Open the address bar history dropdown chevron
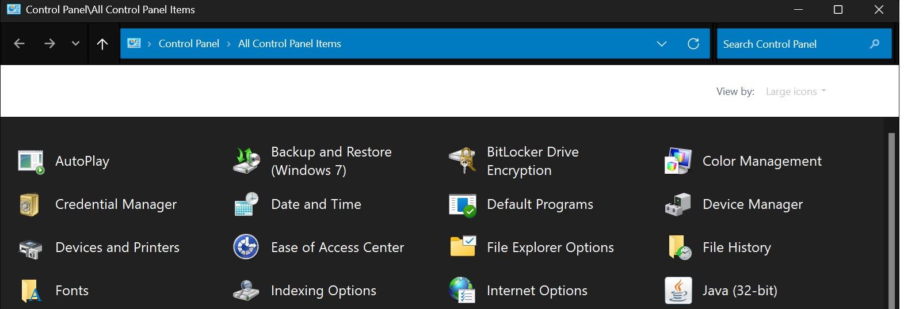Viewport: 923px width, 309px height. pos(662,44)
